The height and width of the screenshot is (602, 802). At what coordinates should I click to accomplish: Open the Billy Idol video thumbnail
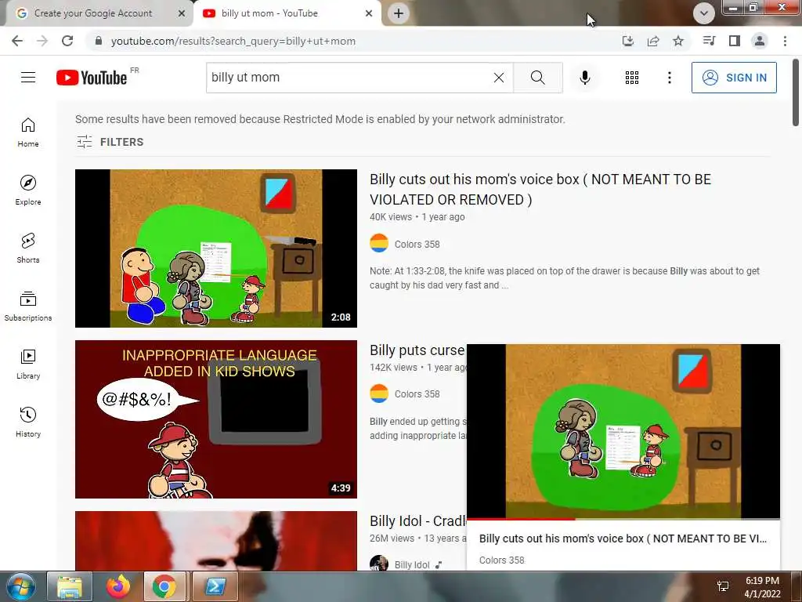(216, 541)
